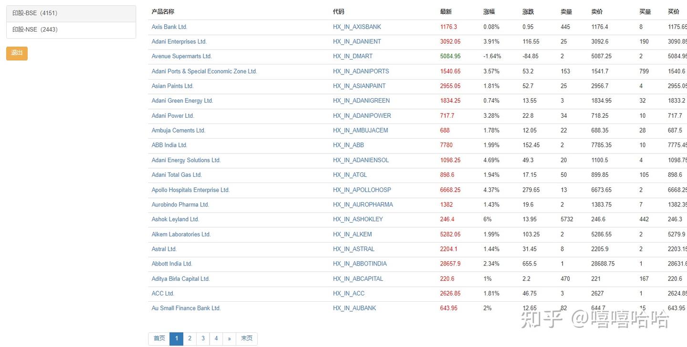687x347 pixels.
Task: Click the orange 退出 logout button
Action: [x=17, y=53]
